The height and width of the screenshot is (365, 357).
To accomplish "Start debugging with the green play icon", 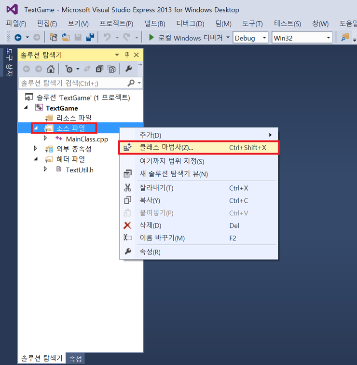I will click(151, 38).
